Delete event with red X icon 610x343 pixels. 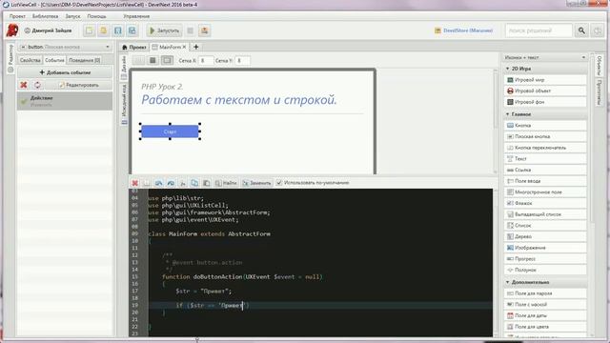pyautogui.click(x=24, y=85)
